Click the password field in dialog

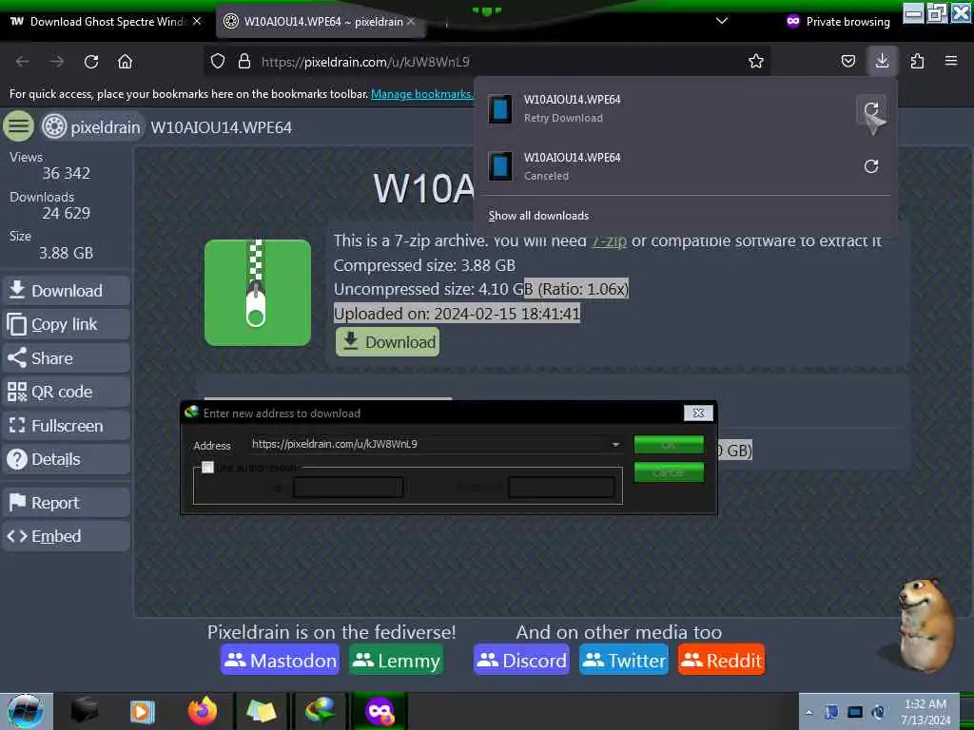tap(561, 488)
